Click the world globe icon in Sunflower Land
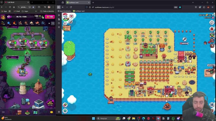The height and width of the screenshot is (121, 216). pos(65,111)
